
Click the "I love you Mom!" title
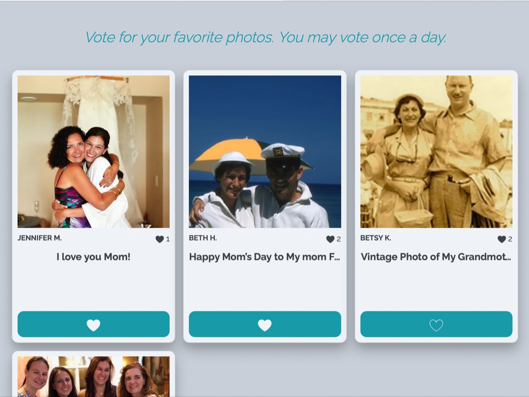[x=93, y=257]
